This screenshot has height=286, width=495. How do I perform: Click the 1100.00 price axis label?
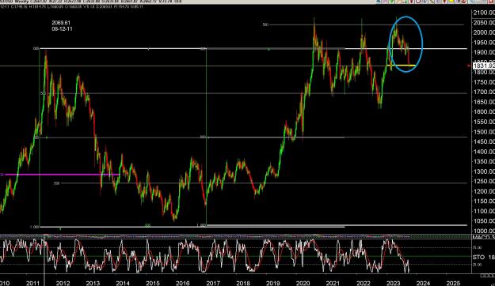(x=484, y=212)
